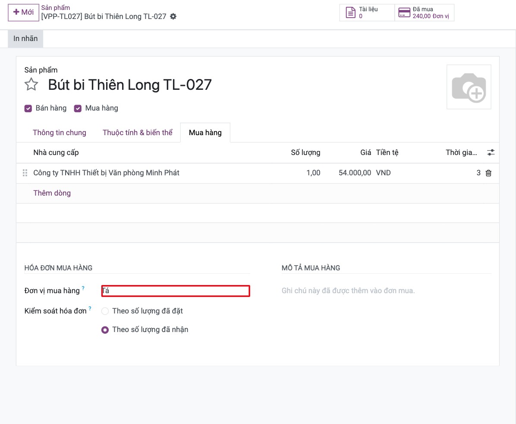
Task: Switch to Thuộc tính & biến thể tab
Action: (138, 133)
